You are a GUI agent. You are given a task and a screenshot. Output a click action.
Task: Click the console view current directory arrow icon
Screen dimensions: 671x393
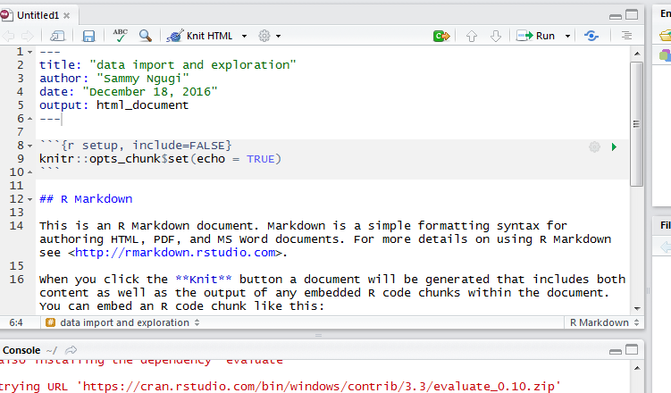point(71,350)
